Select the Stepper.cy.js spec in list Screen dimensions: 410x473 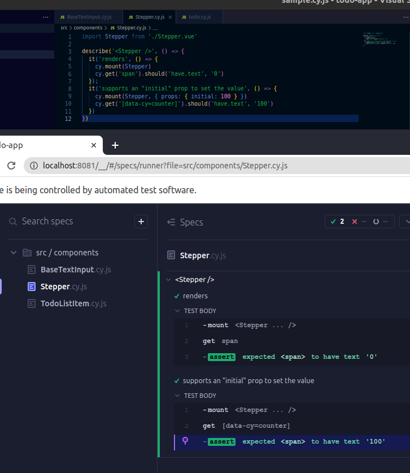point(64,287)
